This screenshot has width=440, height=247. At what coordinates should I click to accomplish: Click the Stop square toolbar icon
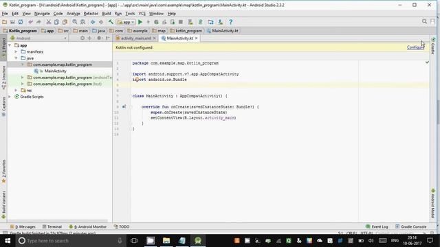click(x=181, y=22)
